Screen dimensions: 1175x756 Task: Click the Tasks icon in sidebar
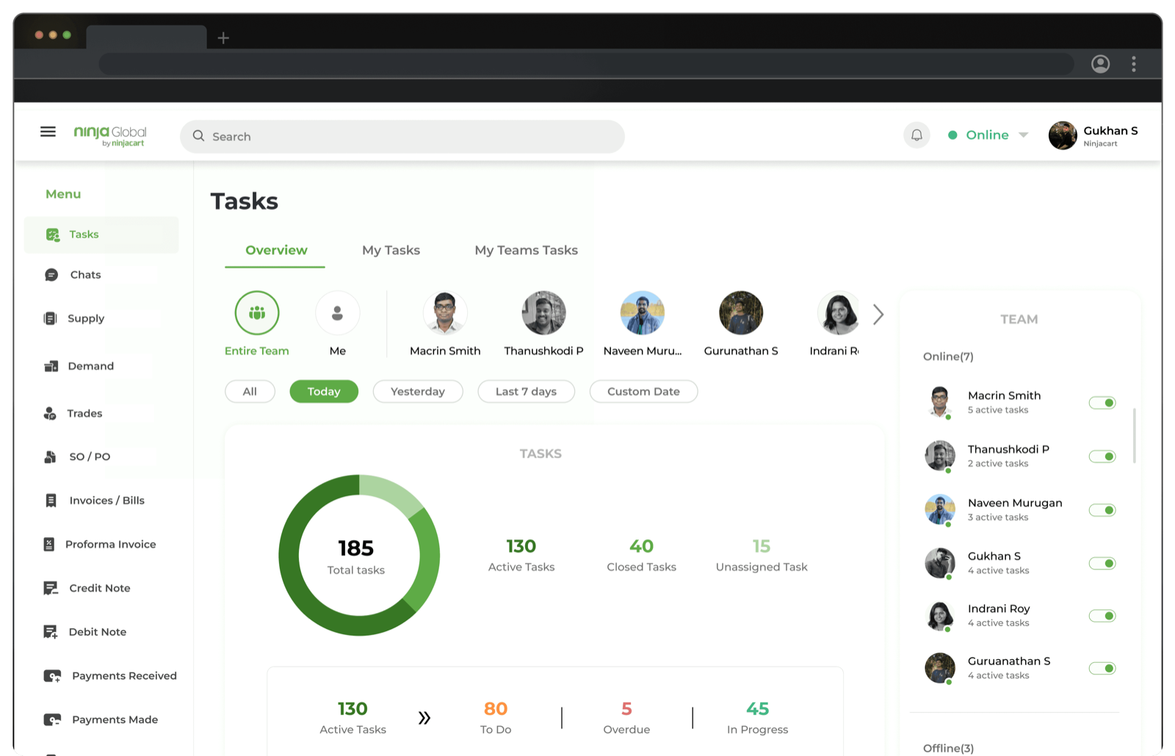tap(53, 235)
